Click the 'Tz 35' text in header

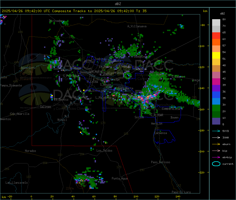141,11
